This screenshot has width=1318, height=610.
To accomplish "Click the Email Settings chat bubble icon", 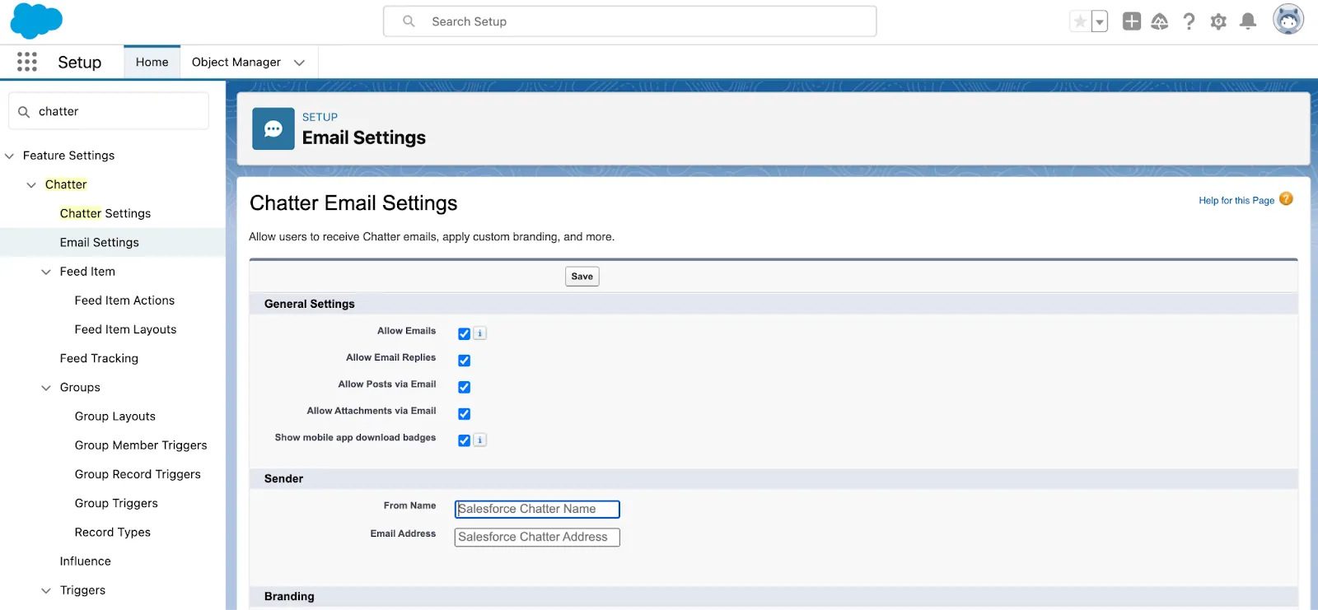I will (x=273, y=128).
